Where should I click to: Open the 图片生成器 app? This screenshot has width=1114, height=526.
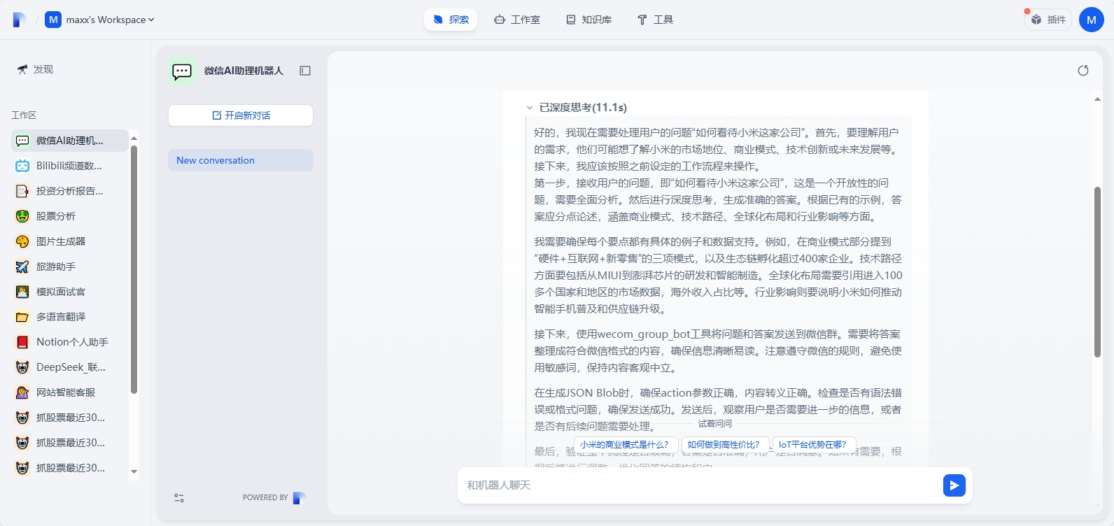(x=69, y=241)
